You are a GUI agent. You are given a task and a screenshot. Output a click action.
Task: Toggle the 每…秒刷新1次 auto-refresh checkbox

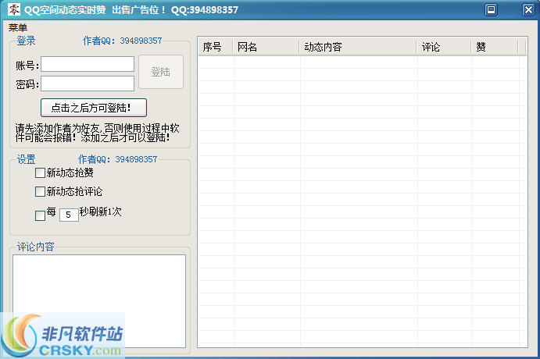tap(40, 215)
